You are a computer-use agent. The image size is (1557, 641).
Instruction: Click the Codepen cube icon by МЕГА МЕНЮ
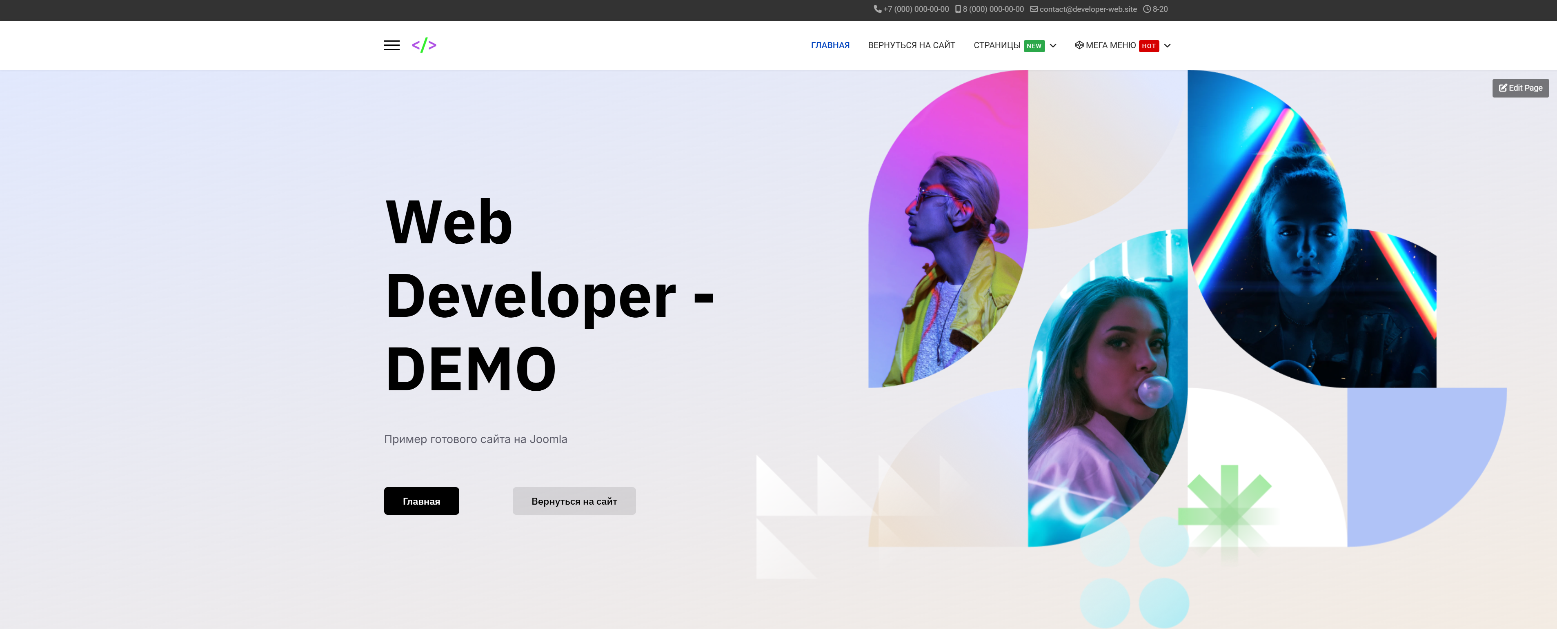tap(1079, 45)
